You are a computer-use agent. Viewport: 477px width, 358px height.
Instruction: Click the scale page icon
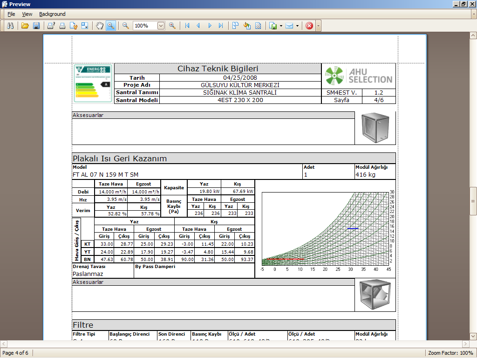(85, 26)
